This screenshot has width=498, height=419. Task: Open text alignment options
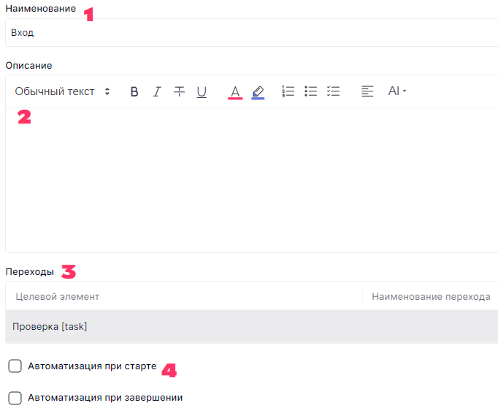pos(367,91)
